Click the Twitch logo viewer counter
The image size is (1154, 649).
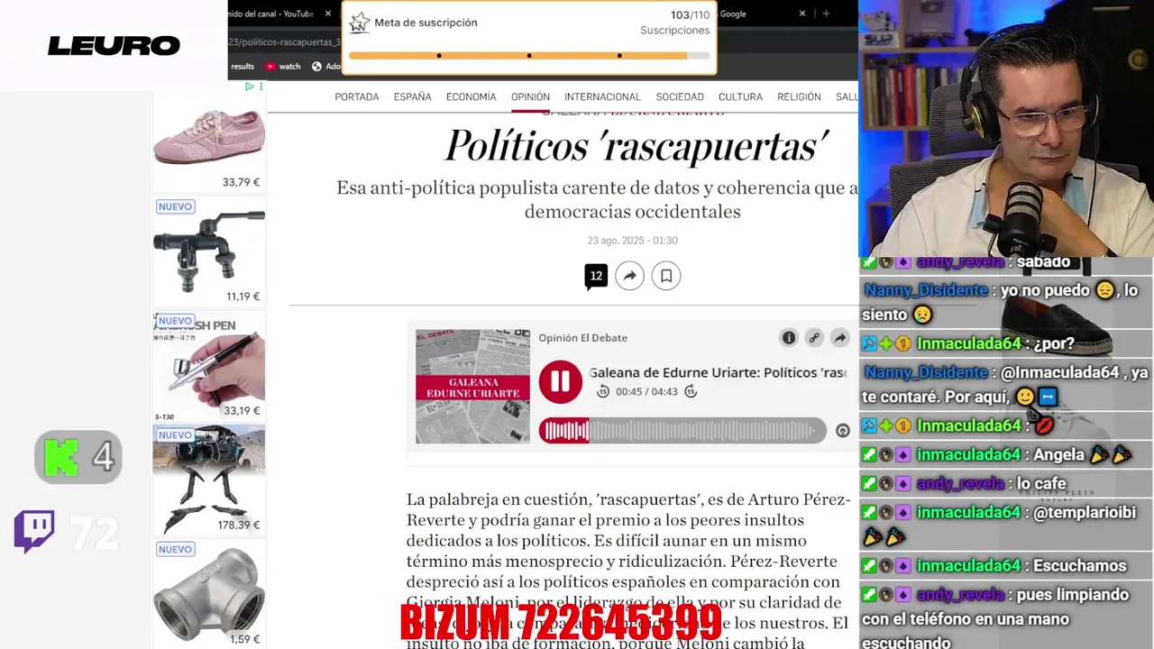coord(68,533)
